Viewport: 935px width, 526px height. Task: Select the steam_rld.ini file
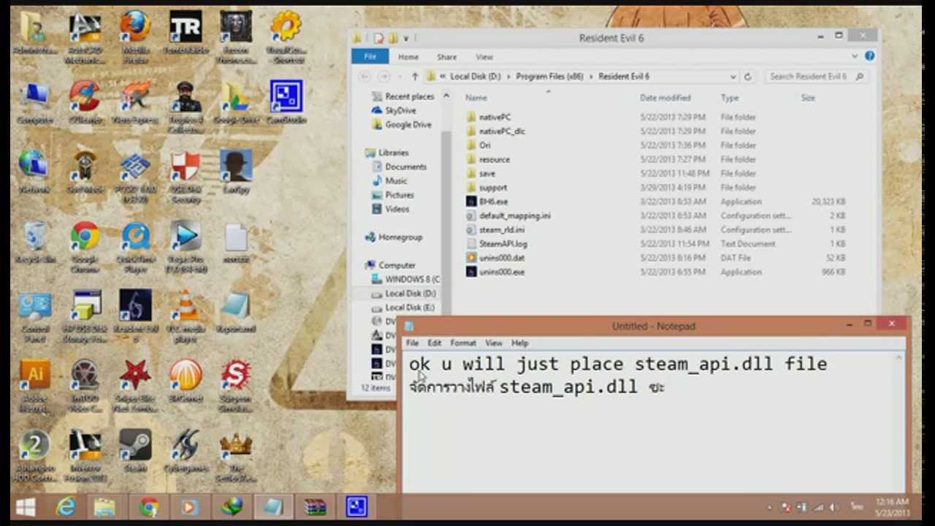click(502, 229)
